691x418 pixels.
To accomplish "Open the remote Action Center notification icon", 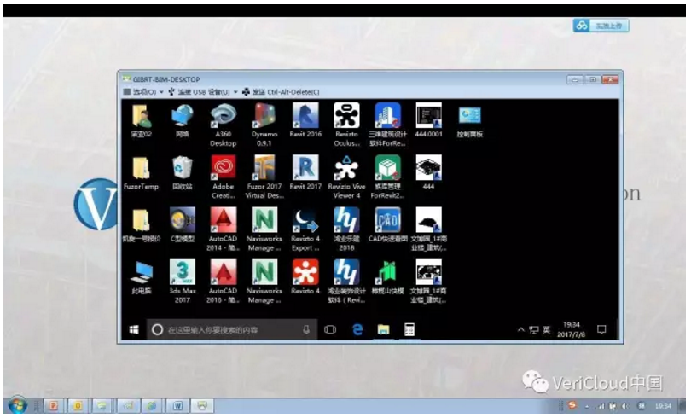I will [601, 329].
